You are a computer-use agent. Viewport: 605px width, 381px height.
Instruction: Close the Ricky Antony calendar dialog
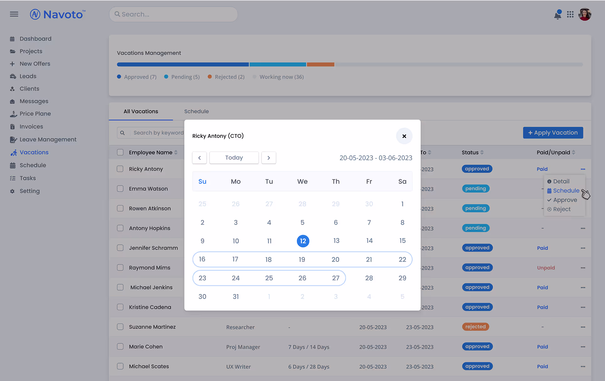click(404, 136)
